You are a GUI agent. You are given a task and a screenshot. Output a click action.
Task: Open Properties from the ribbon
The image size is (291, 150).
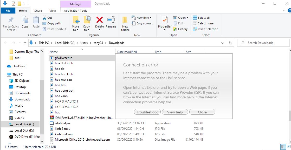coord(165,20)
